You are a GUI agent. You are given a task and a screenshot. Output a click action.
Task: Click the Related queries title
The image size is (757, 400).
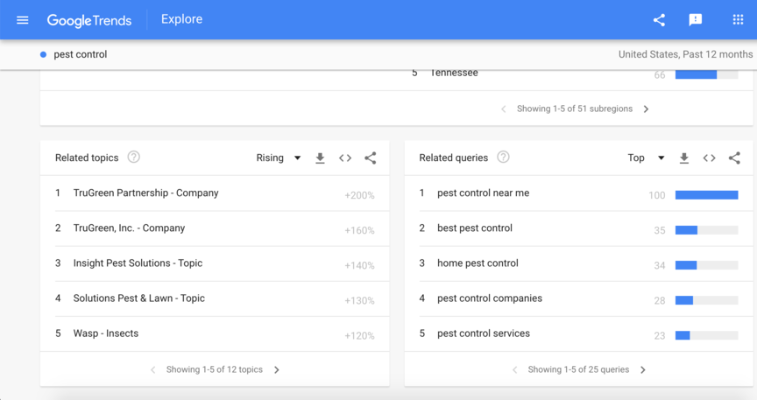tap(453, 158)
